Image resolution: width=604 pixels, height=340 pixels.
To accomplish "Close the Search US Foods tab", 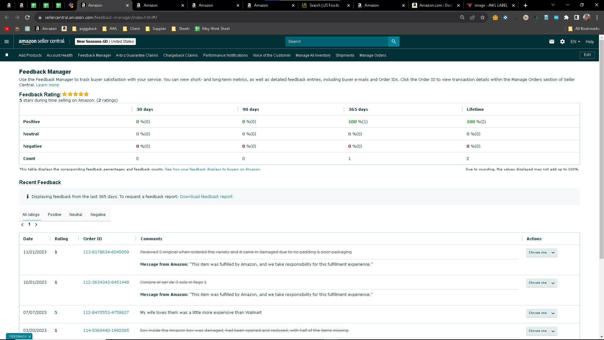I will [348, 5].
